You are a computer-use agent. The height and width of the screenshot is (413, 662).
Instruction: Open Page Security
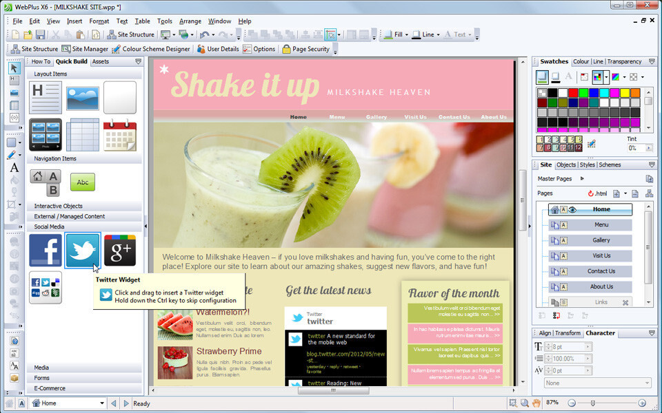click(x=306, y=49)
